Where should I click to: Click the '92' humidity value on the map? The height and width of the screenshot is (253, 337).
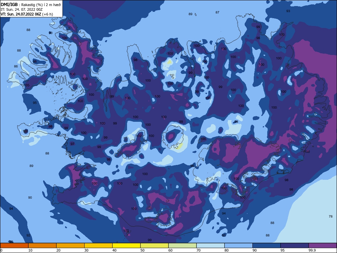[28, 235]
